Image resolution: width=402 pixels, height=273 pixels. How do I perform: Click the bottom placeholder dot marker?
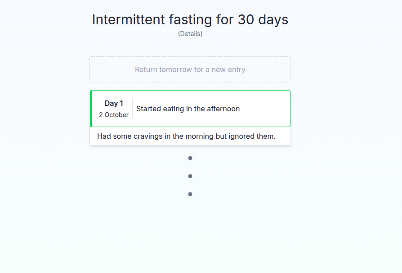click(190, 194)
